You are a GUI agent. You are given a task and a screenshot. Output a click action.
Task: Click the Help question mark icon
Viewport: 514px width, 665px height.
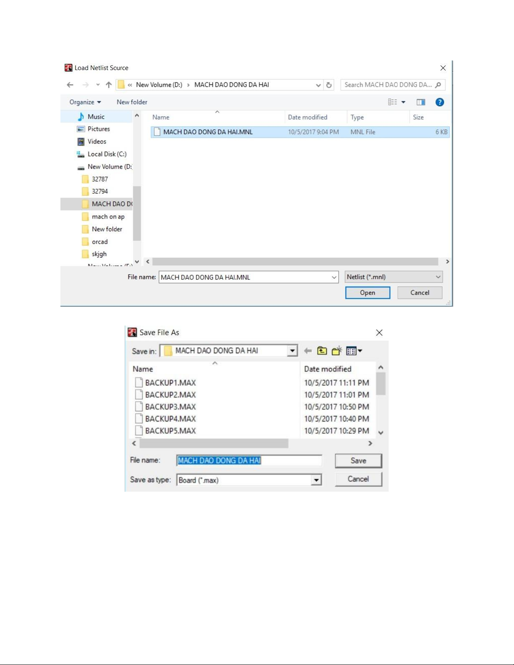(x=439, y=102)
